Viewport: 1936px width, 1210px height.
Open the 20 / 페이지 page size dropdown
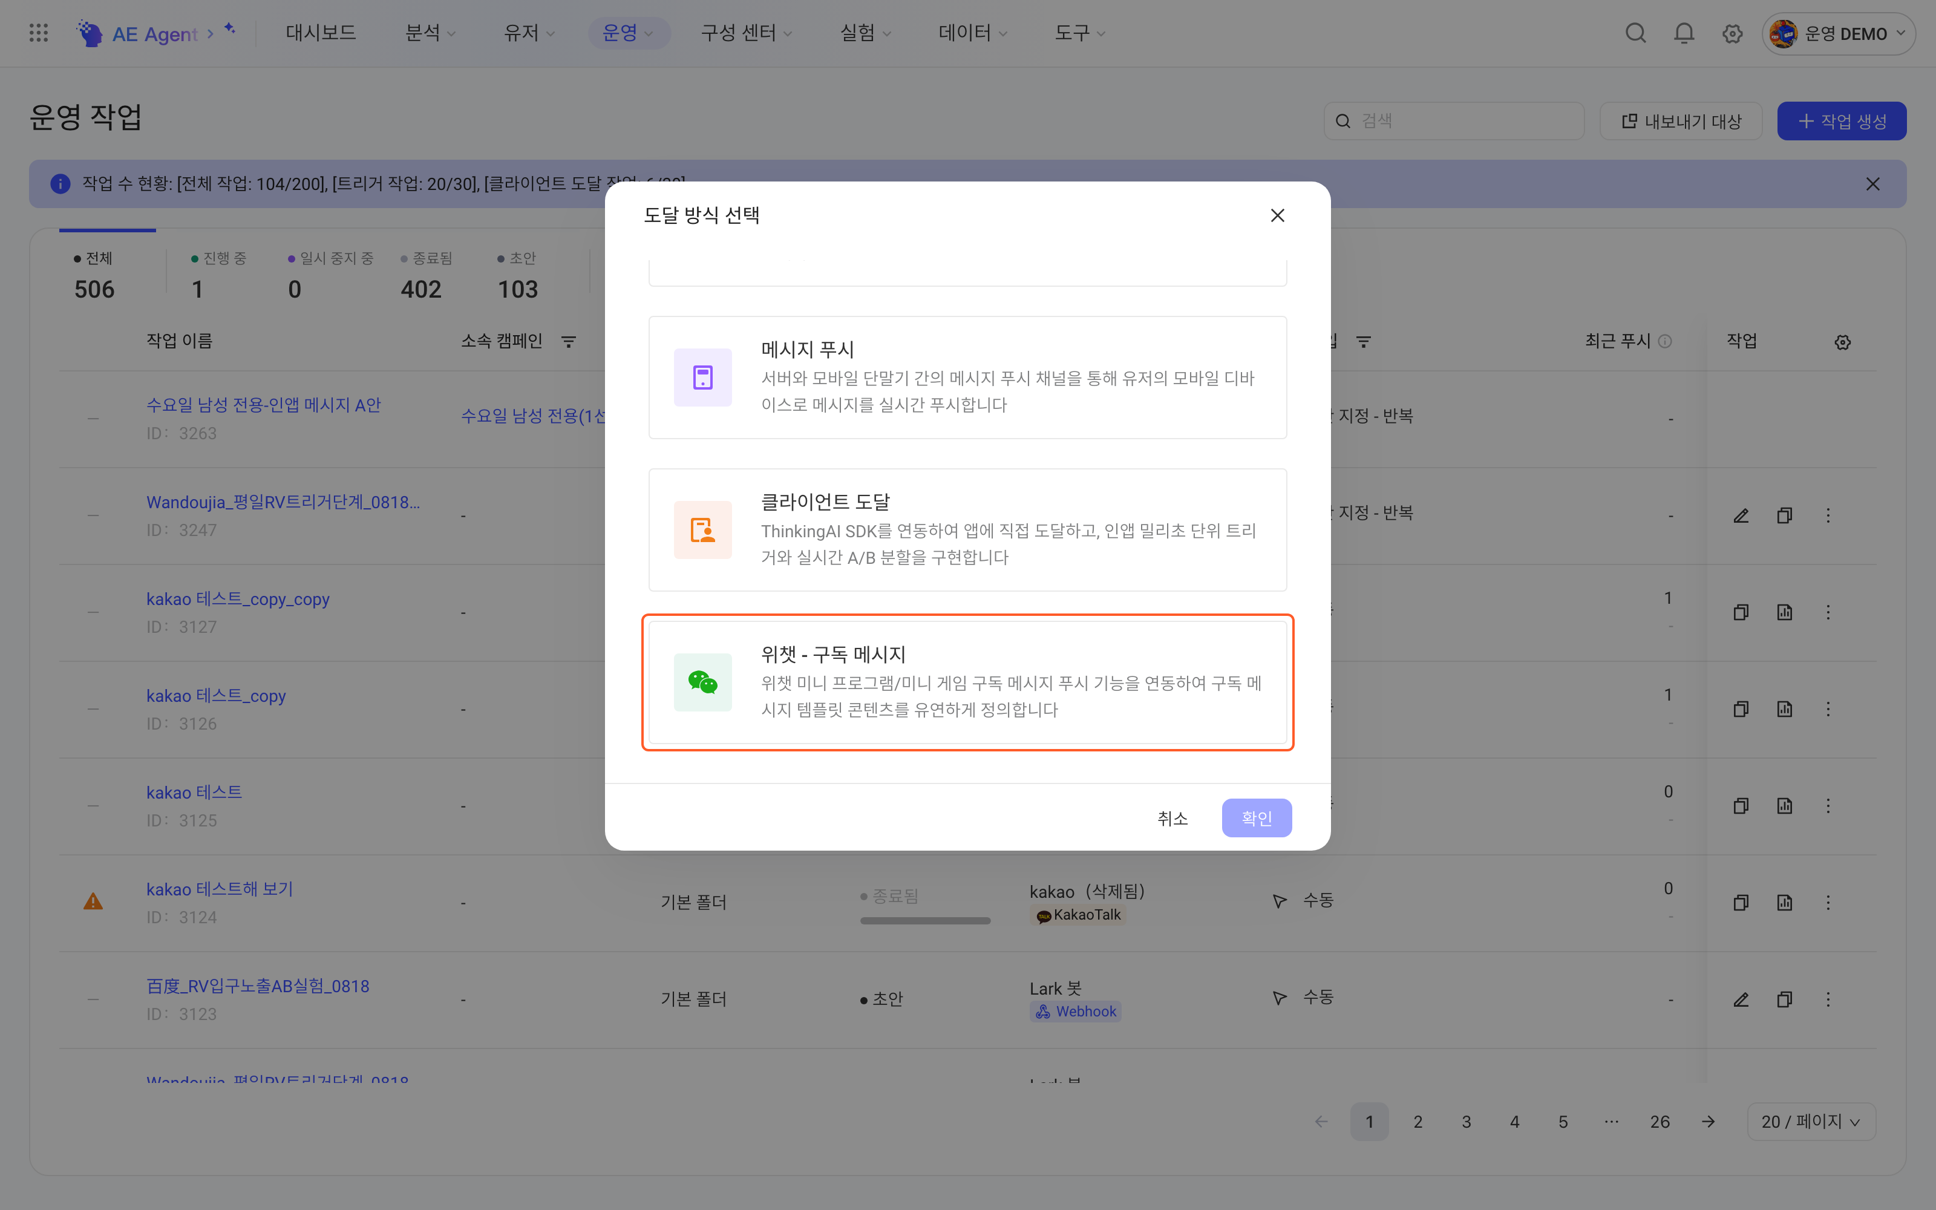click(1811, 1121)
